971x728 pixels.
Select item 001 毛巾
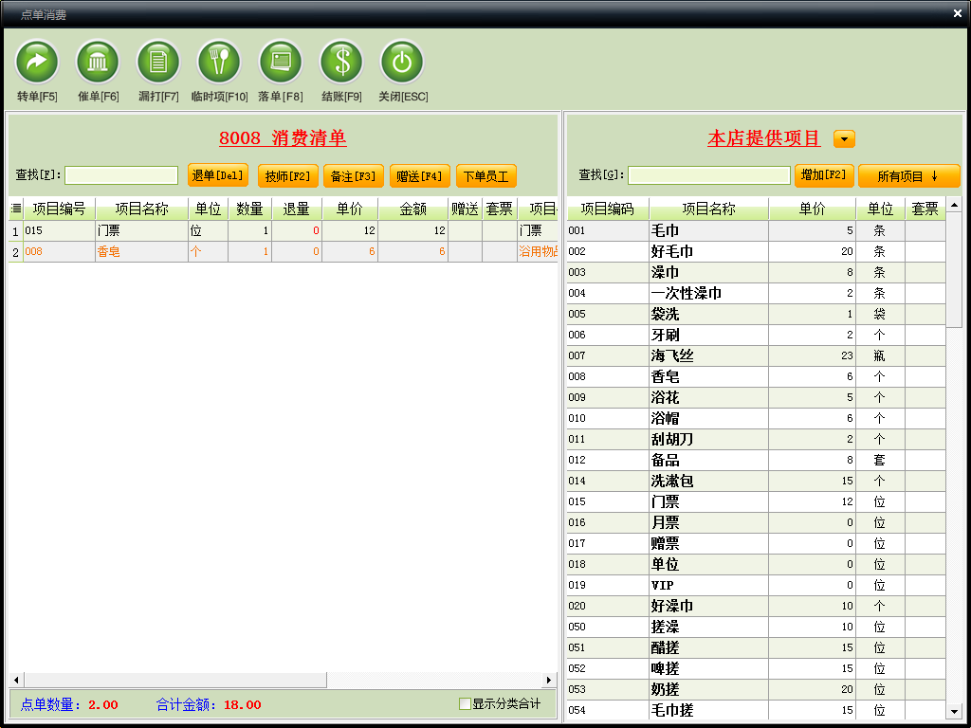(x=756, y=231)
